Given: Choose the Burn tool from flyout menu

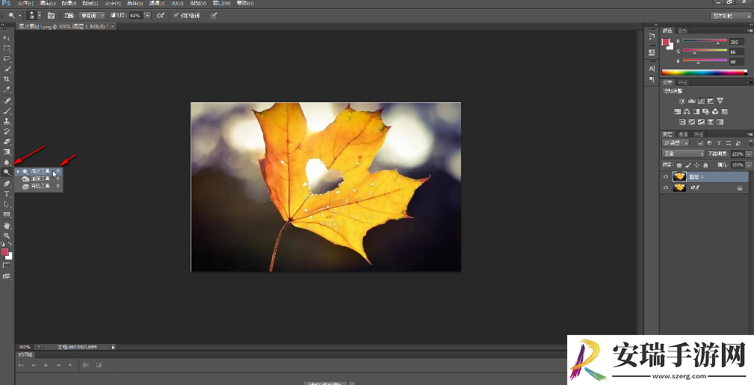Looking at the screenshot, I should (x=38, y=178).
